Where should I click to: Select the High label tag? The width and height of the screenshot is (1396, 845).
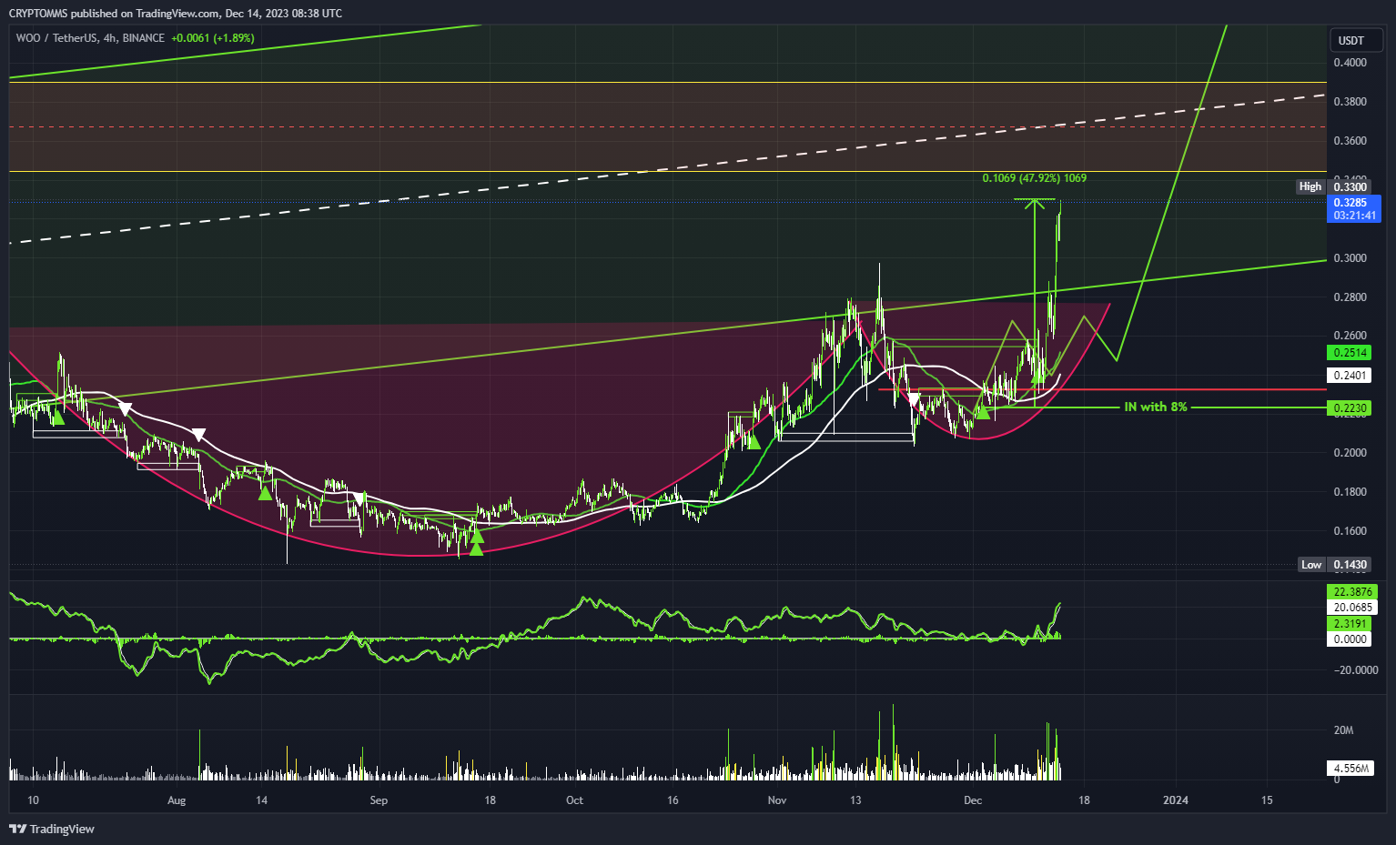1310,186
